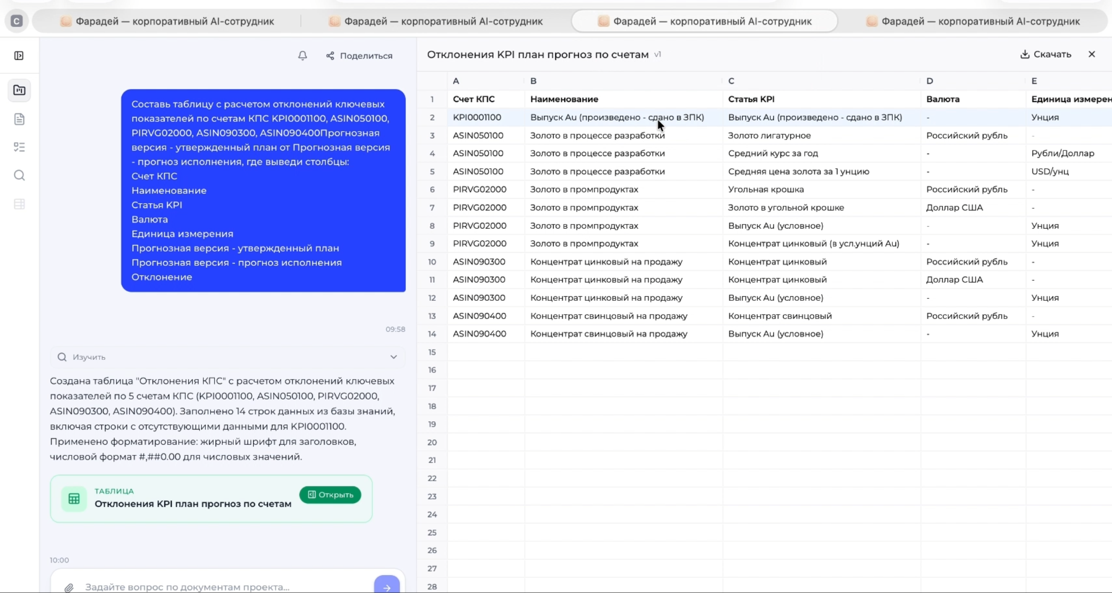Open the table via Открыть button
The width and height of the screenshot is (1112, 593).
[x=330, y=494]
